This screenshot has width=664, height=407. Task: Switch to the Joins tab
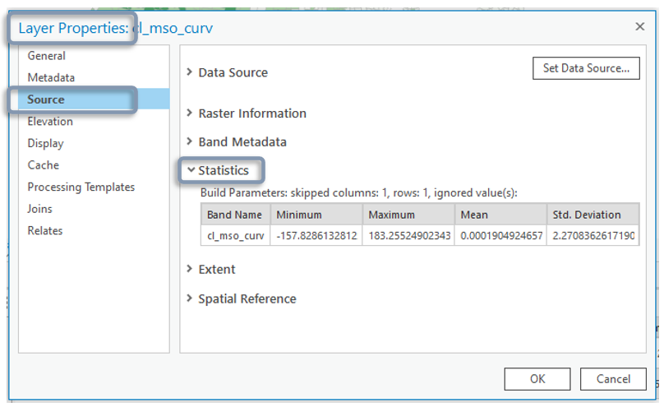pyautogui.click(x=40, y=209)
